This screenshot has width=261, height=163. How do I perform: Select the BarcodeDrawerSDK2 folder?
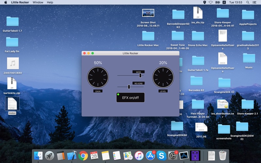point(178,14)
